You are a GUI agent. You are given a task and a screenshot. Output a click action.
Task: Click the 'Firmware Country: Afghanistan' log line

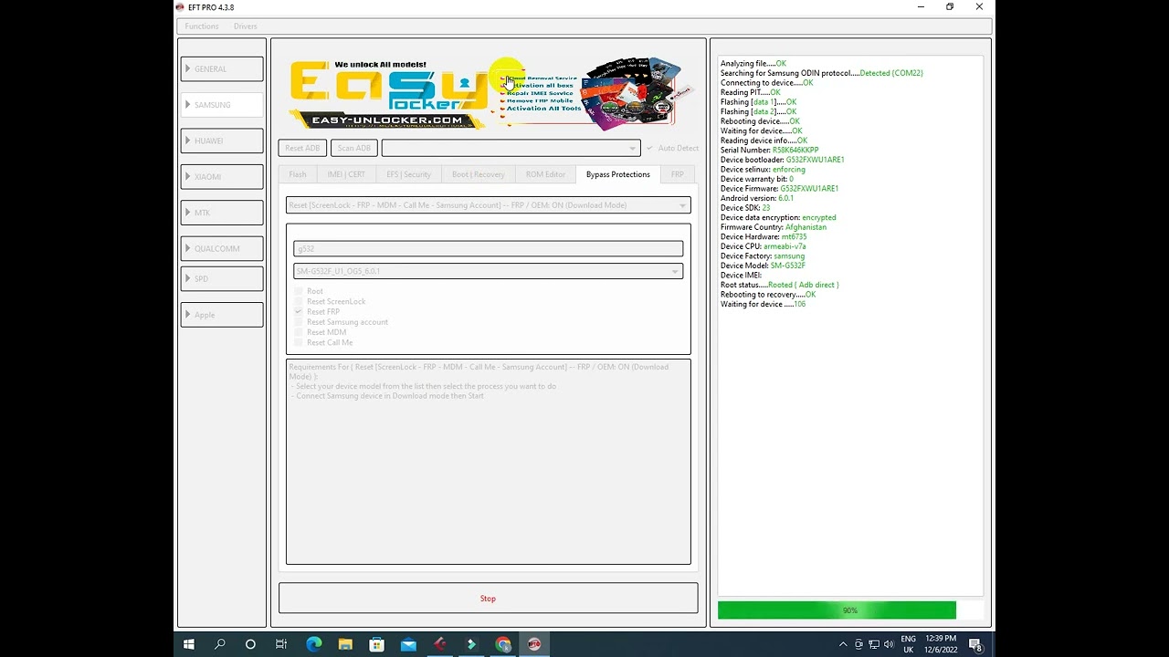point(774,227)
